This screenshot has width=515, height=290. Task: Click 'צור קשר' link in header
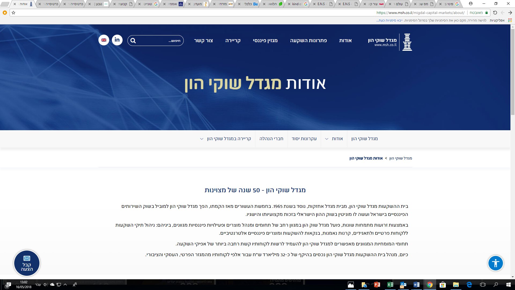point(203,41)
